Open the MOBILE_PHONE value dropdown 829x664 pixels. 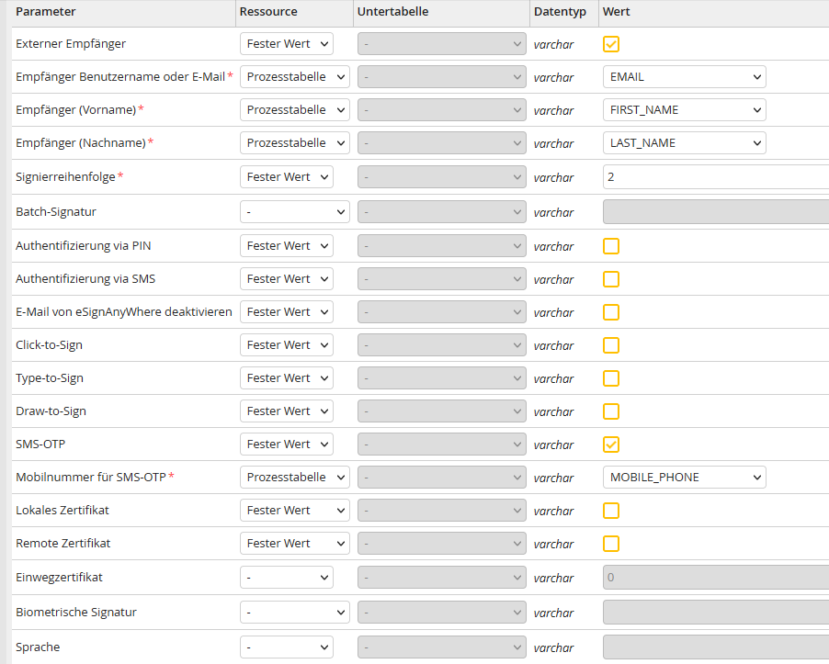click(684, 478)
